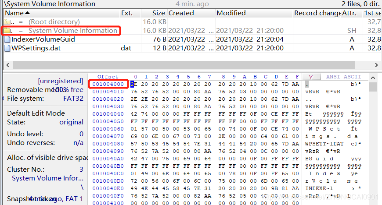The width and height of the screenshot is (382, 205).
Task: Click the Offset column header
Action: 108,77
